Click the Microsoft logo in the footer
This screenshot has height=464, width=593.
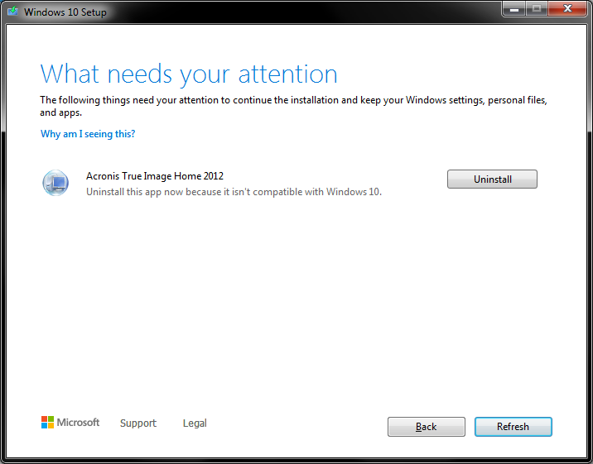(70, 423)
